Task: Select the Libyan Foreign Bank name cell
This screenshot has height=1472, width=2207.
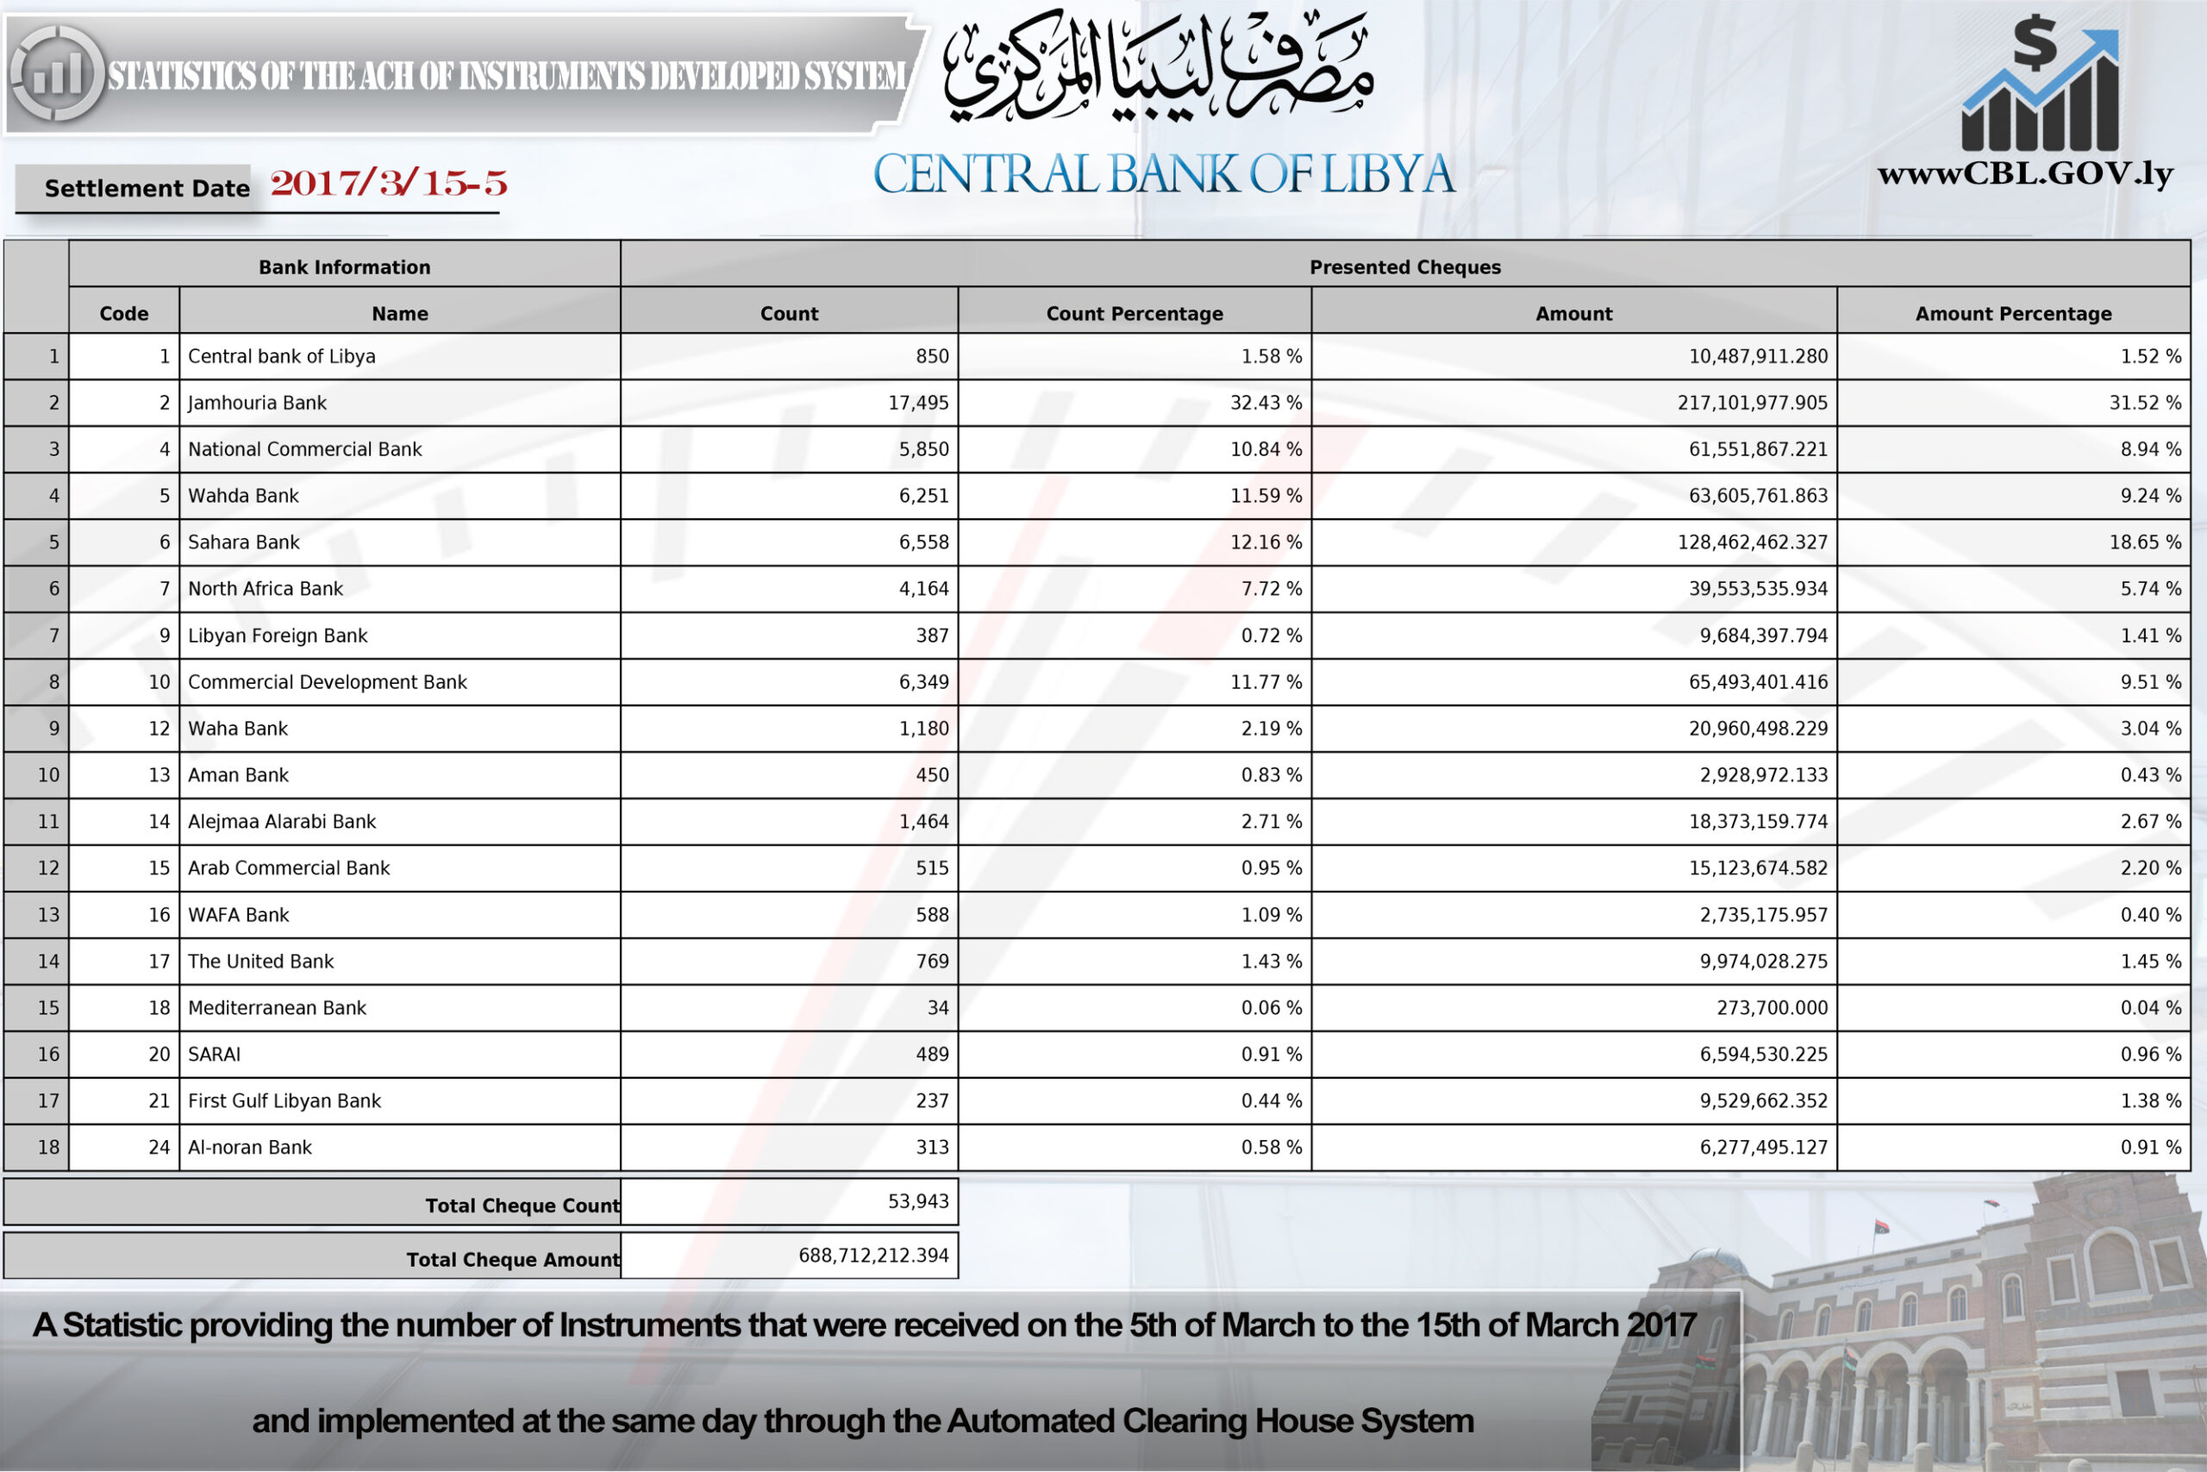Action: [400, 636]
